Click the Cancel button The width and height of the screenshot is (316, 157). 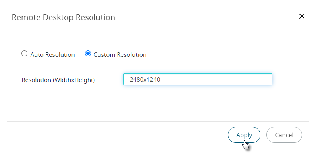[x=284, y=135]
